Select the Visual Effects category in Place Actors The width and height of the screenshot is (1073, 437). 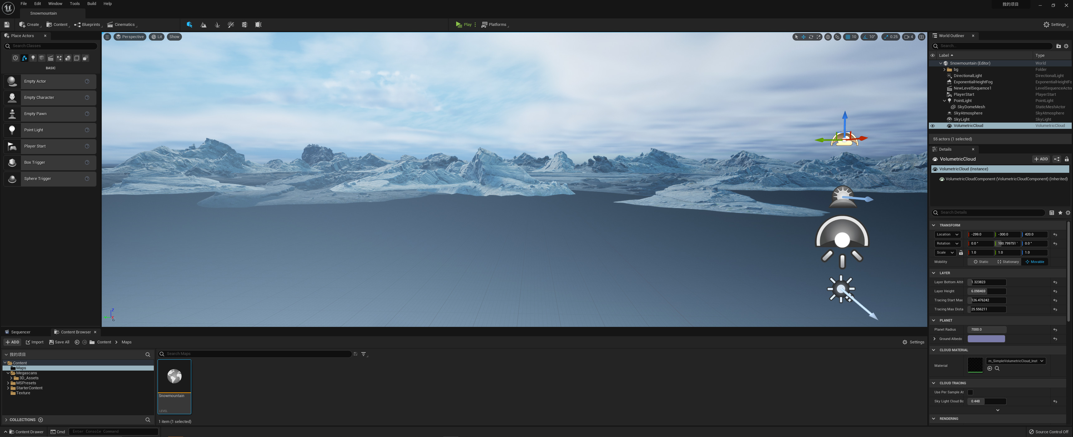coord(59,58)
